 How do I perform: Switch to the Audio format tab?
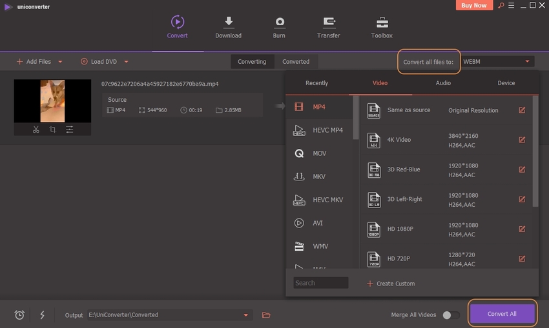click(x=443, y=83)
